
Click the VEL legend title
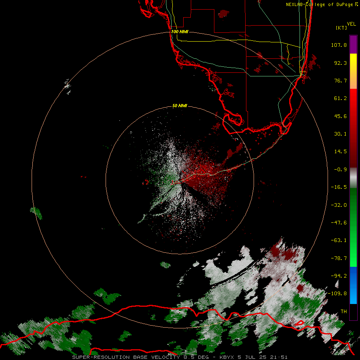(x=351, y=24)
